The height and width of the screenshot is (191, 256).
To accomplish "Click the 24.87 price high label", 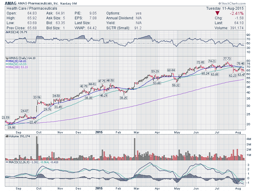I will (x=25, y=111).
